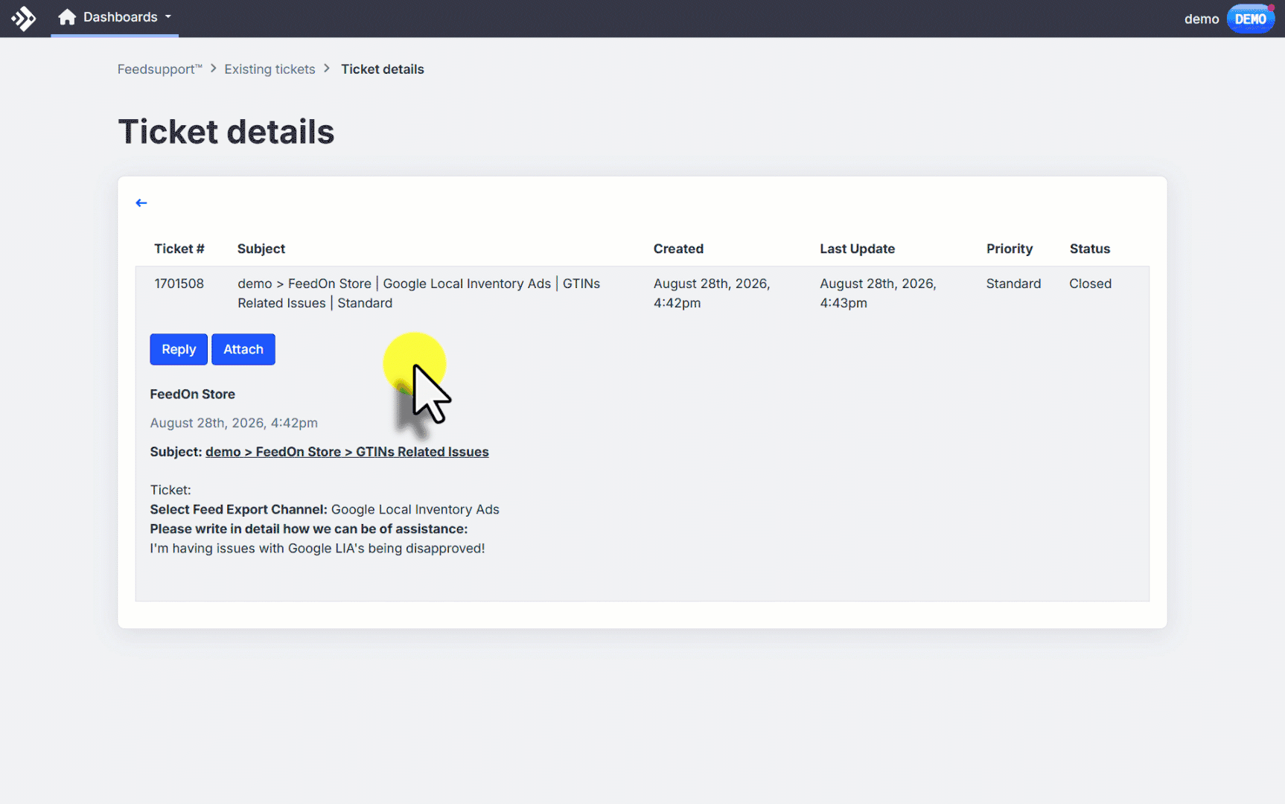
Task: Click the FeedOn Store sender name
Action: pos(192,394)
